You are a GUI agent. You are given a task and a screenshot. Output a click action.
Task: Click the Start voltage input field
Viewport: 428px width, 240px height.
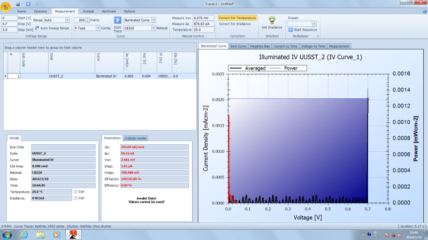(9, 18)
